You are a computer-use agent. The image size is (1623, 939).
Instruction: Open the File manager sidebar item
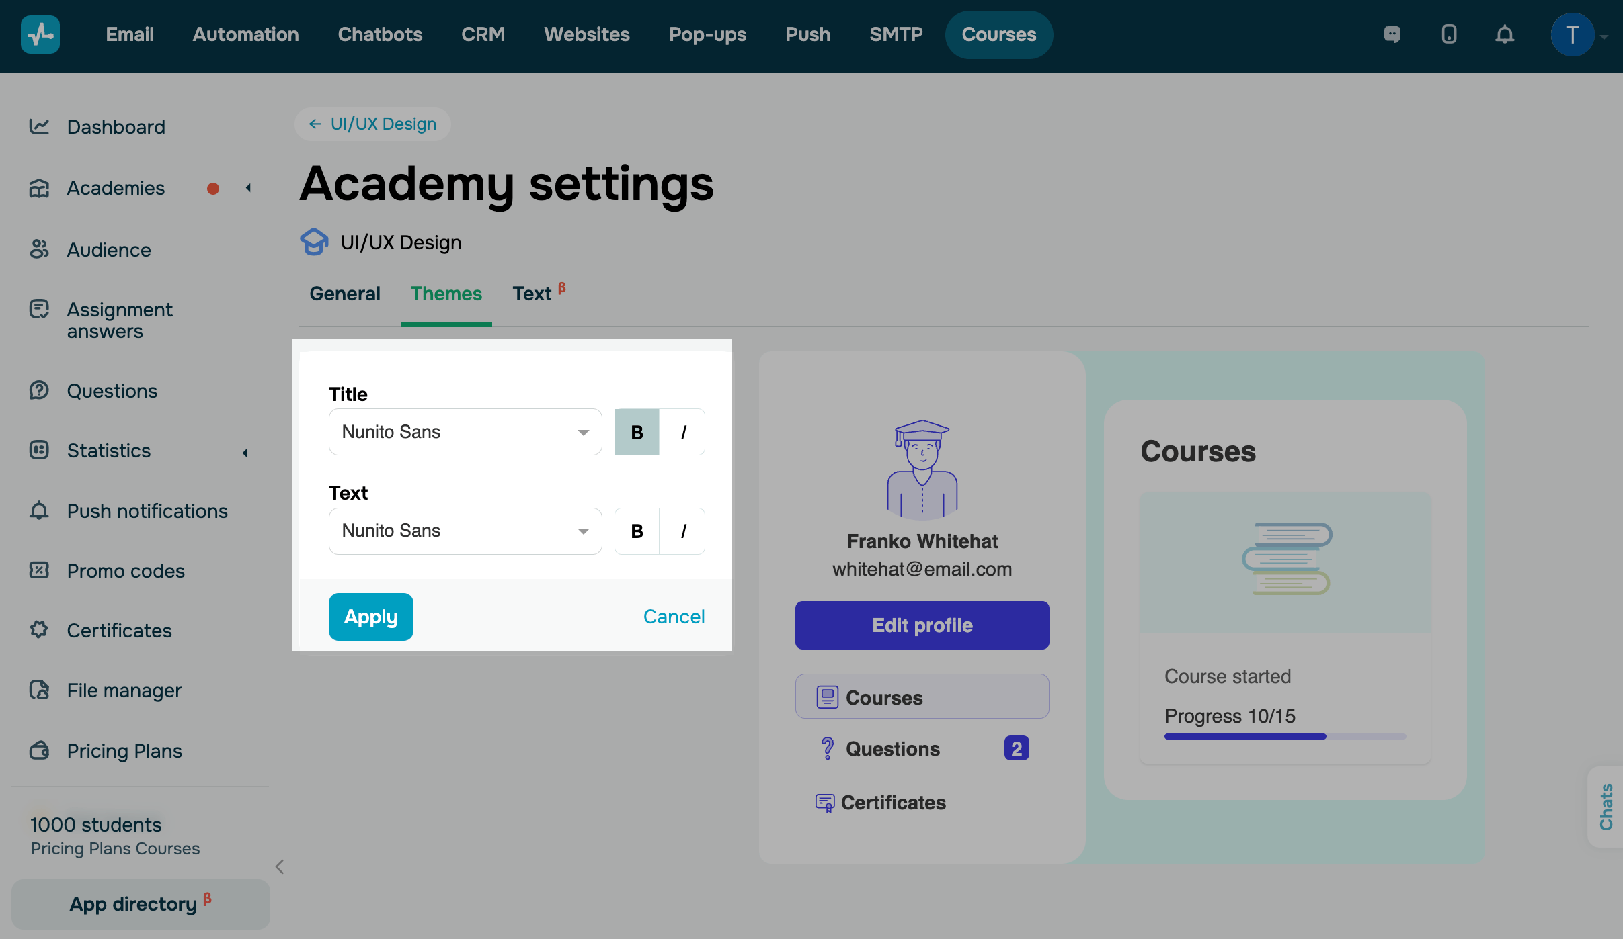(x=124, y=690)
